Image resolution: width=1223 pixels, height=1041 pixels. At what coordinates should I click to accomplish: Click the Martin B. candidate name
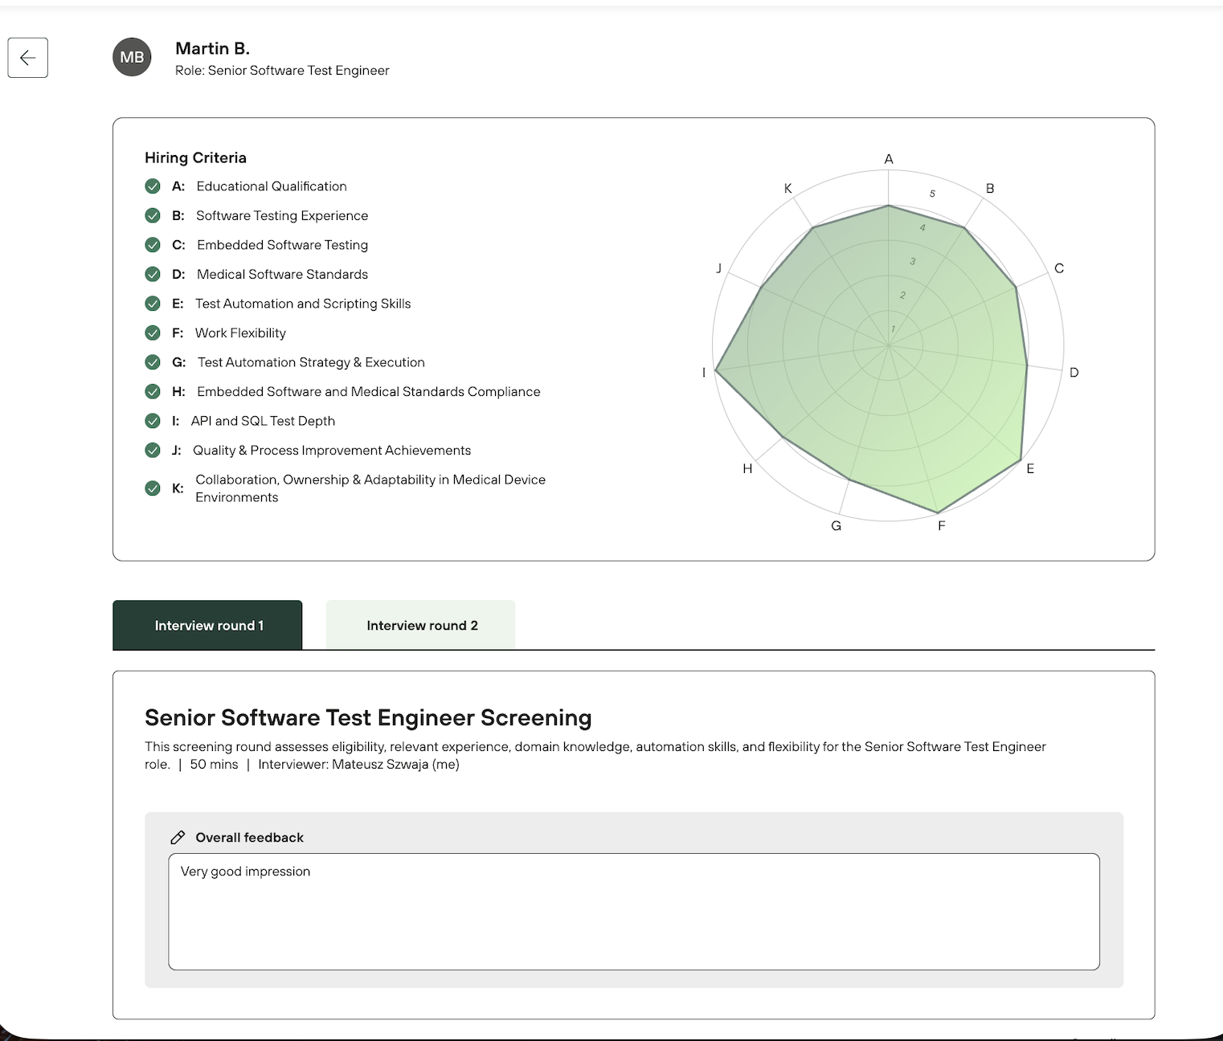(212, 48)
